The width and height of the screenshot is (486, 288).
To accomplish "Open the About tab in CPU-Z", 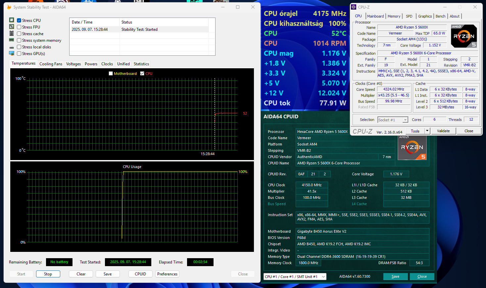I will 455,16.
